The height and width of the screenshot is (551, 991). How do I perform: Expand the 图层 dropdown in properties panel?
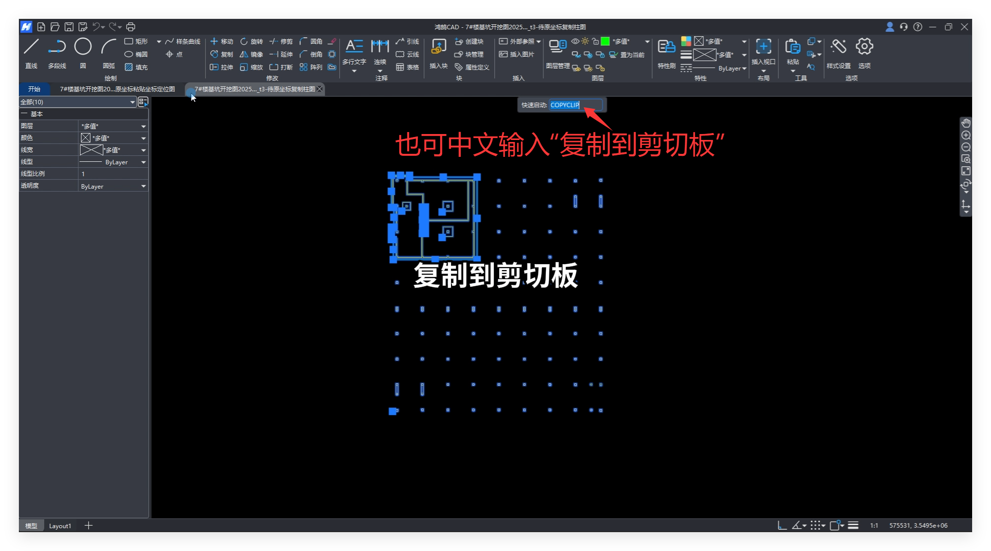point(143,126)
